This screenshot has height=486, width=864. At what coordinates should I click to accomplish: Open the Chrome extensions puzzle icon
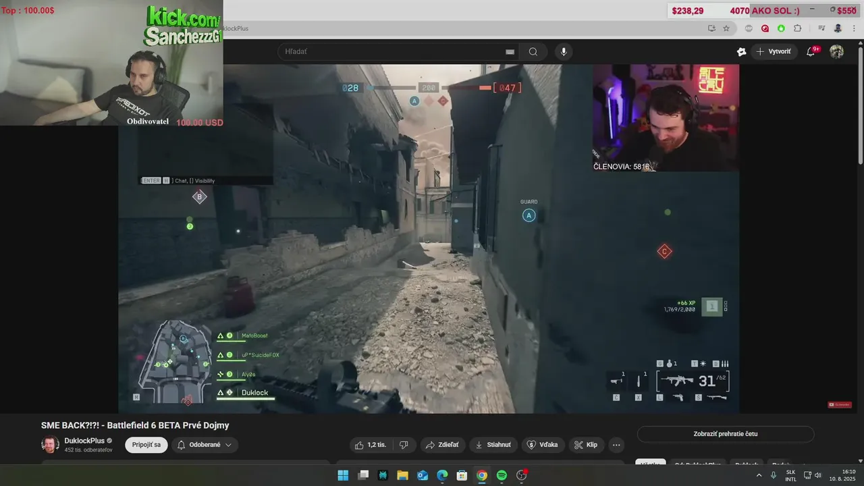797,28
